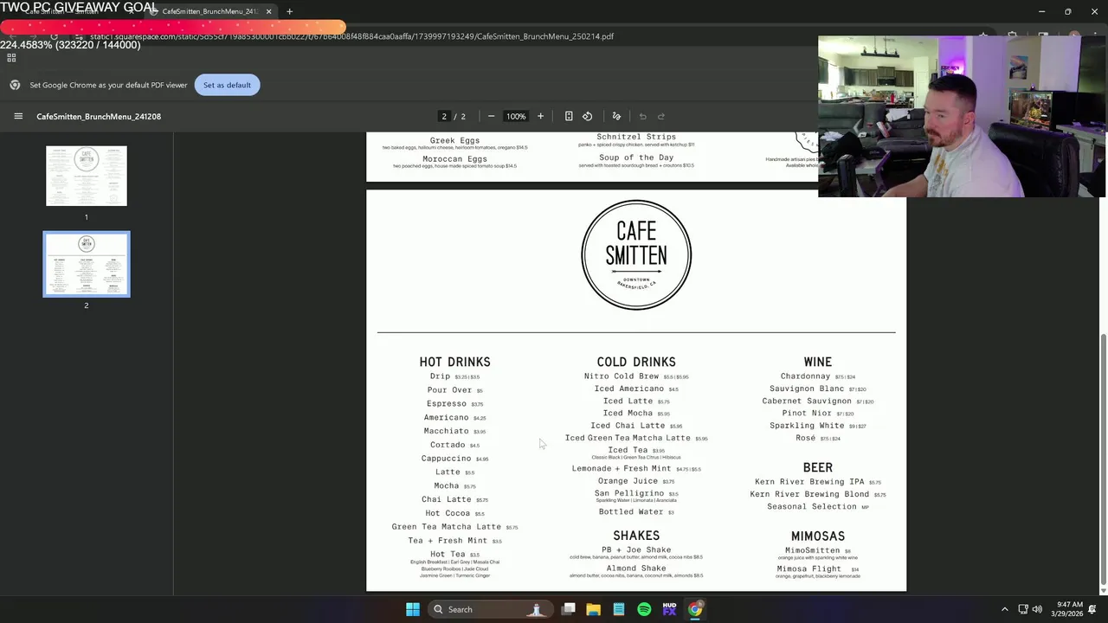This screenshot has width=1108, height=623.
Task: Open the volume tray icon
Action: click(1037, 609)
